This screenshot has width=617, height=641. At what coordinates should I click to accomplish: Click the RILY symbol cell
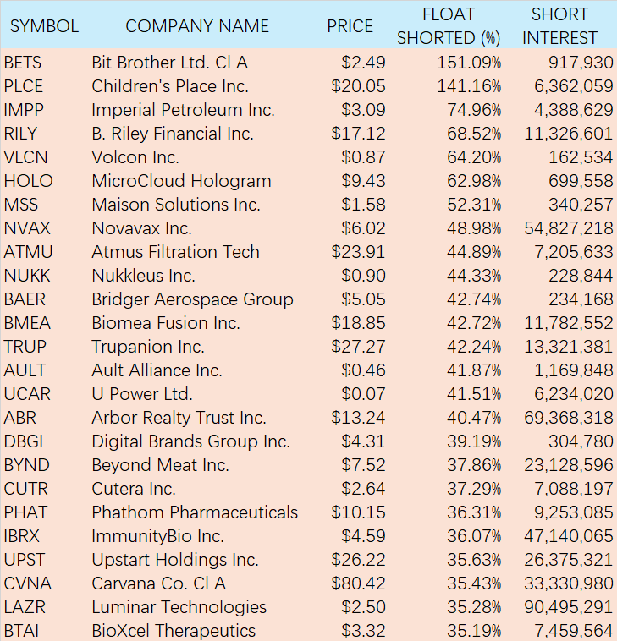click(22, 134)
